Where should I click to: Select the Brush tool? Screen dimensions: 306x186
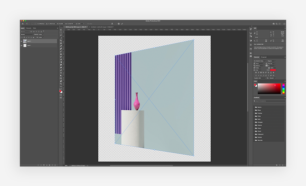pos(61,52)
